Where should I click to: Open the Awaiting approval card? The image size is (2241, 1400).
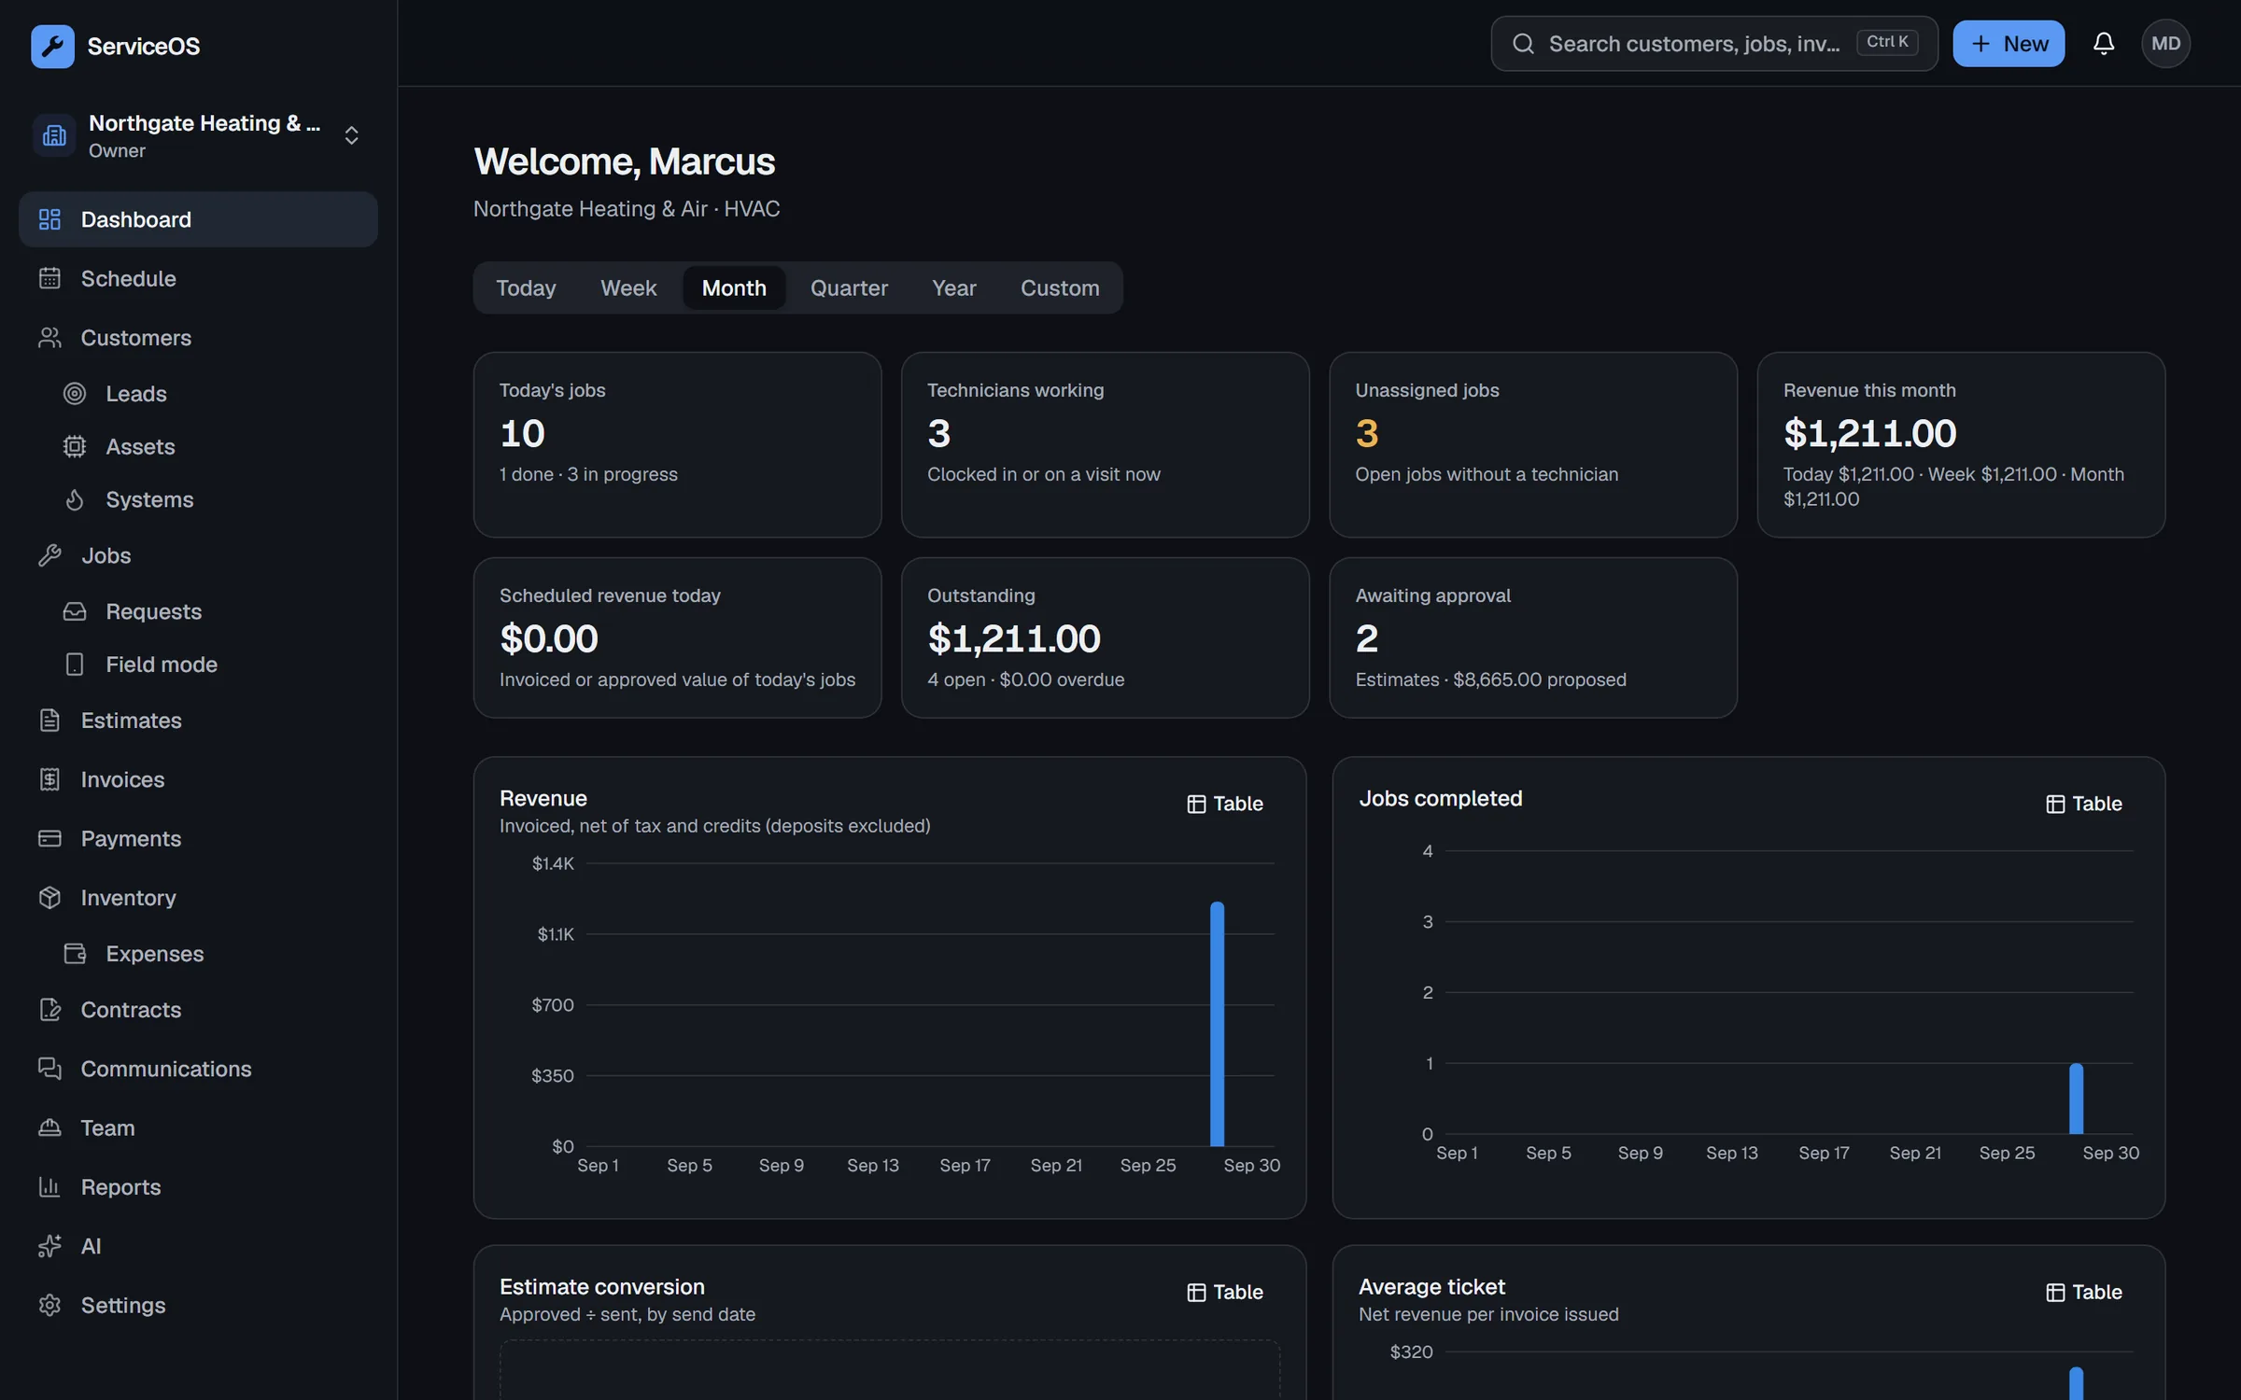1533,637
